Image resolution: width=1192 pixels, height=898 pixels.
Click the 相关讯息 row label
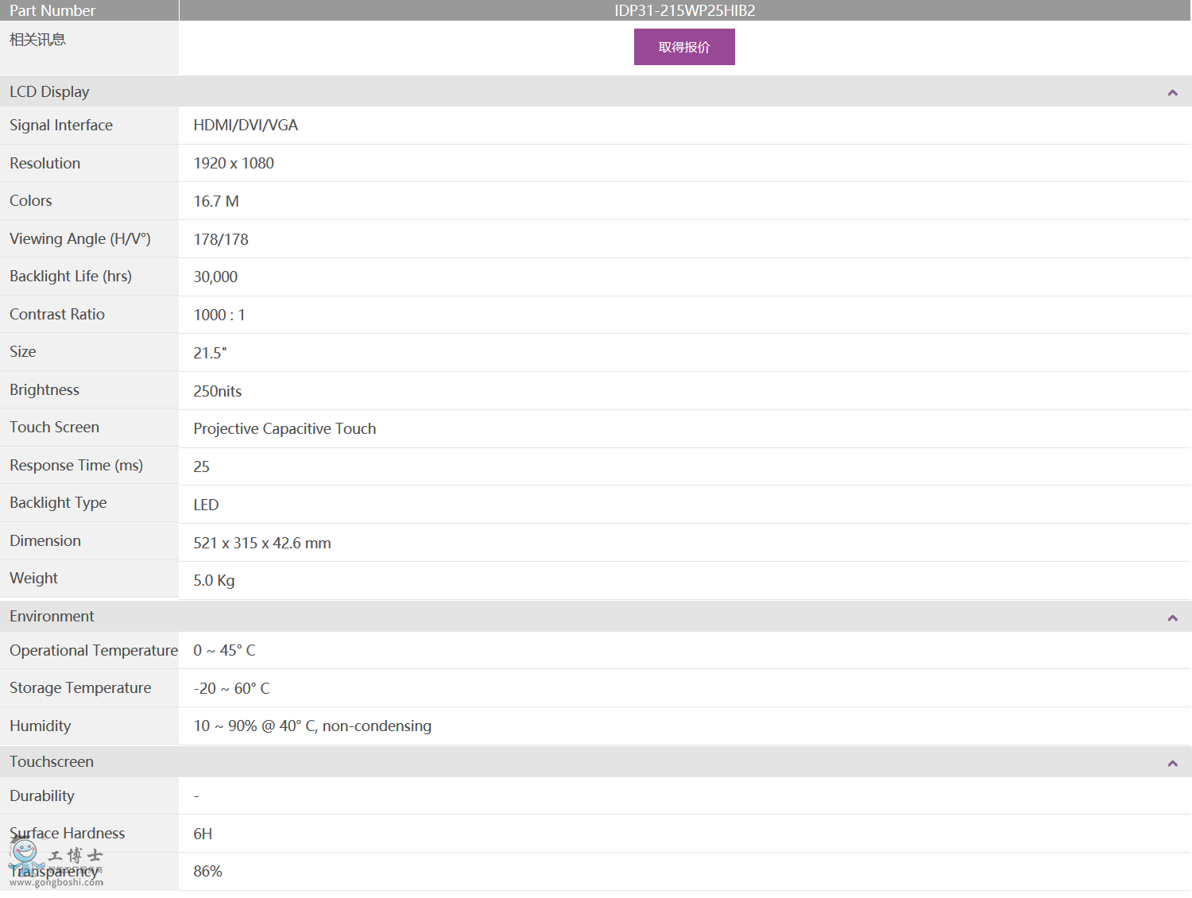(x=37, y=40)
